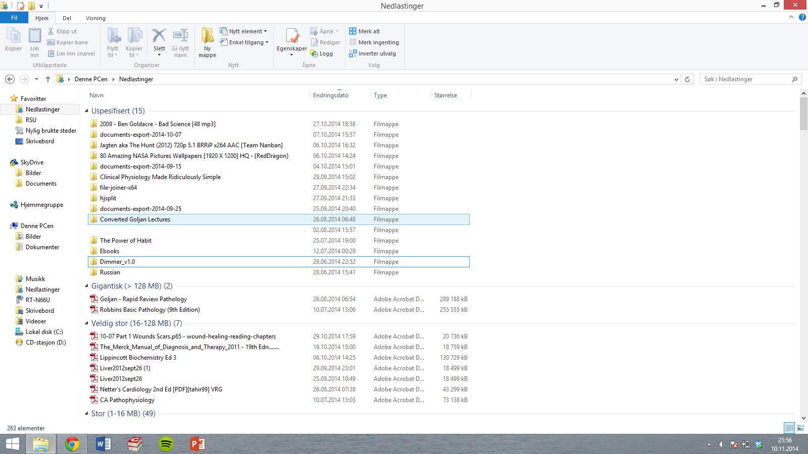This screenshot has width=808, height=454.
Task: Collapse the Stor (1-16 MB) group
Action: coord(86,414)
